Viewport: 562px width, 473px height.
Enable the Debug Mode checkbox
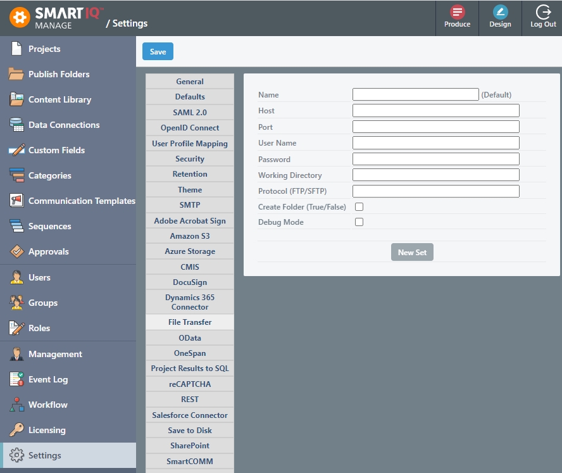click(359, 222)
